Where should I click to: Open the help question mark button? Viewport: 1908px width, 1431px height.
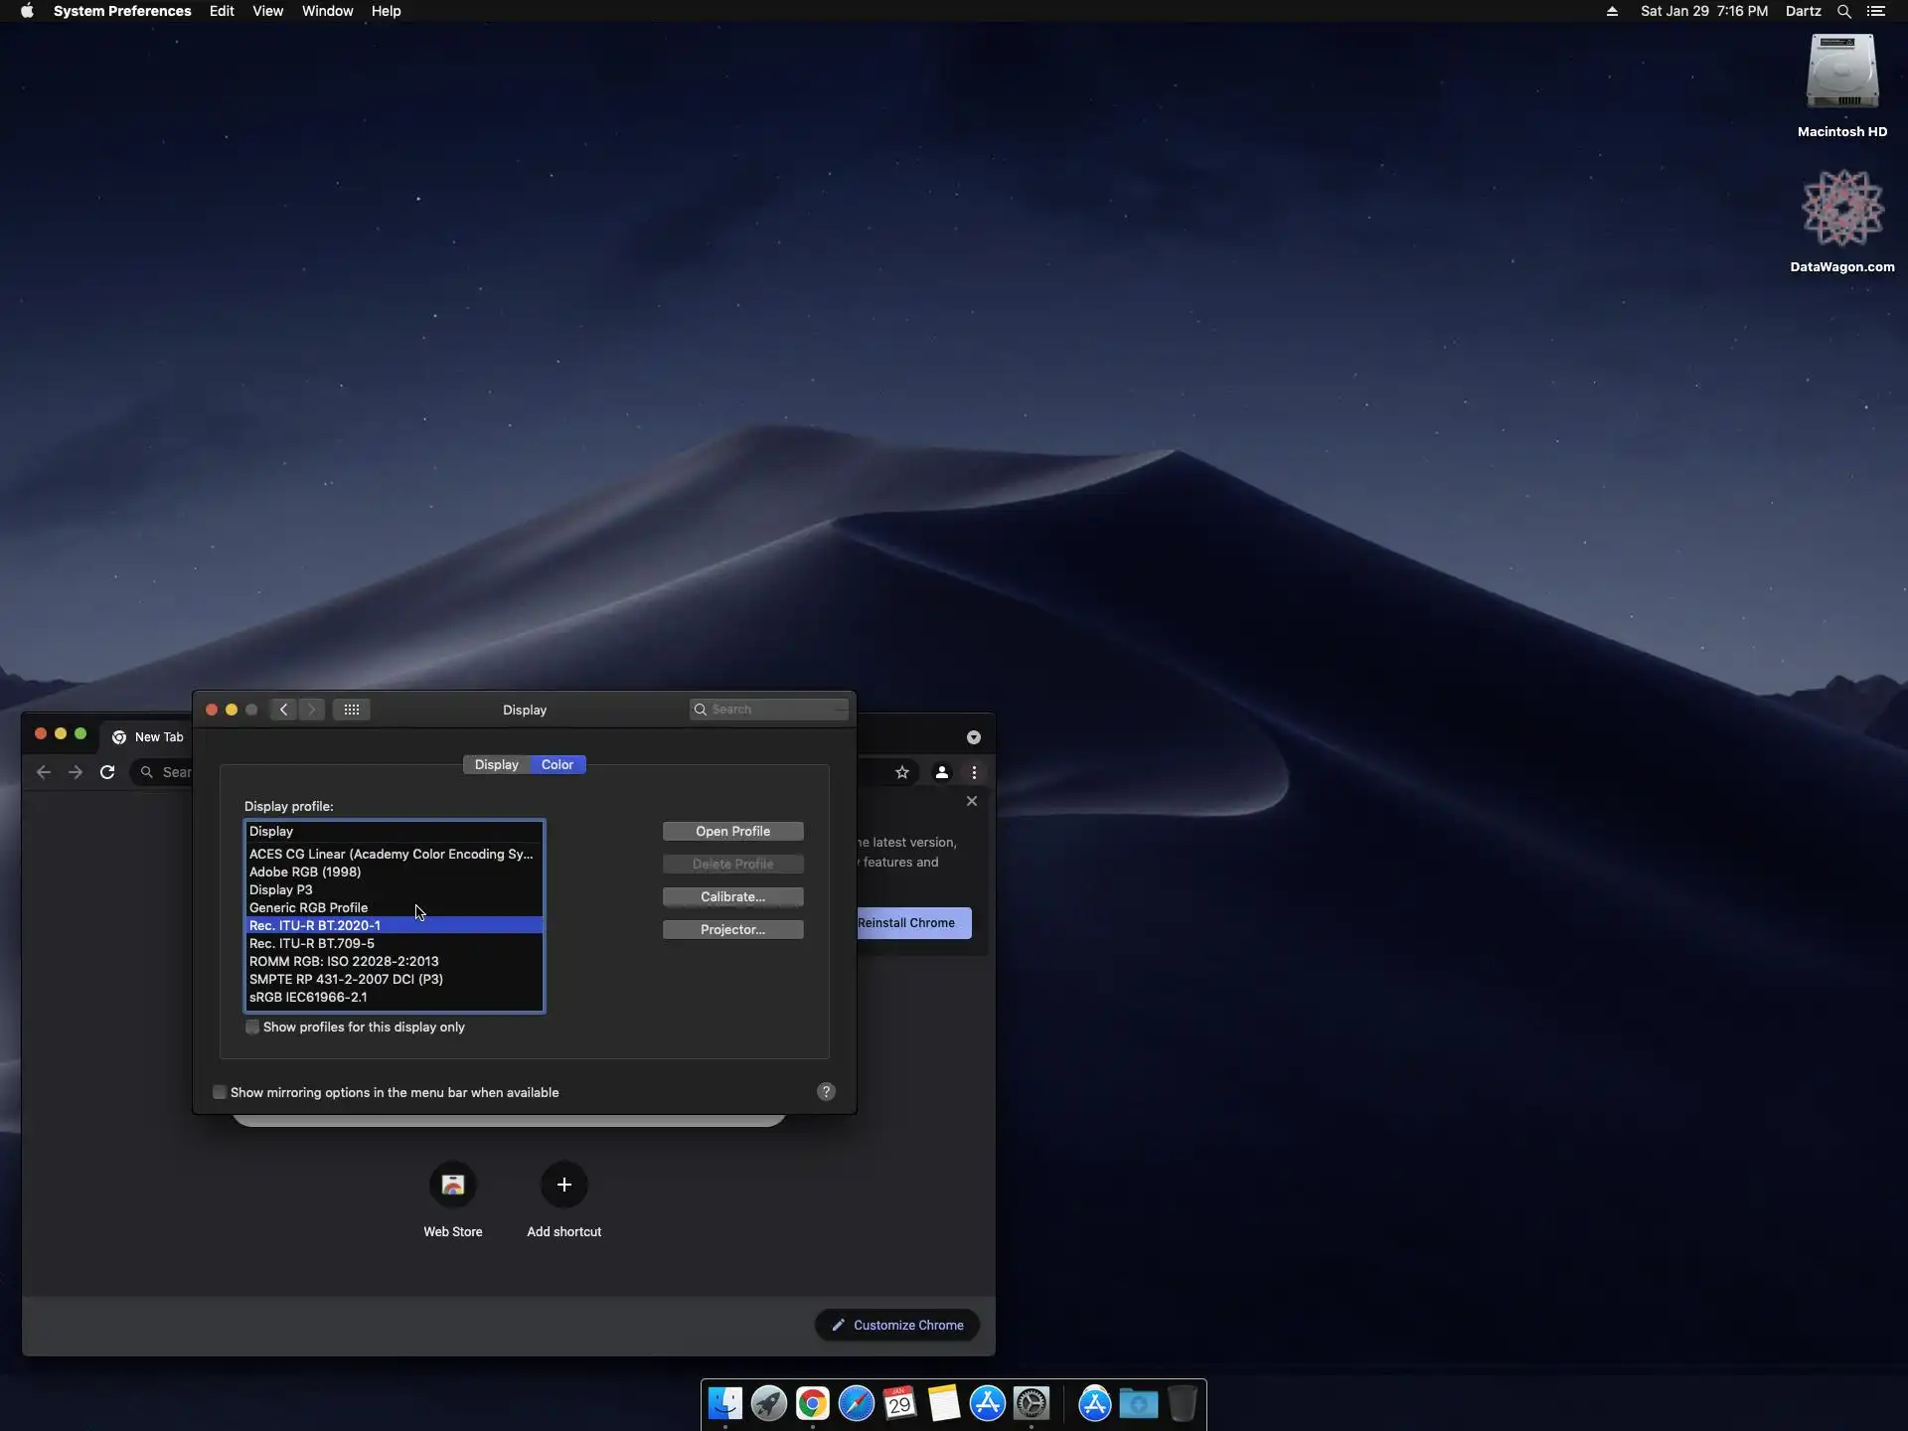pos(826,1092)
